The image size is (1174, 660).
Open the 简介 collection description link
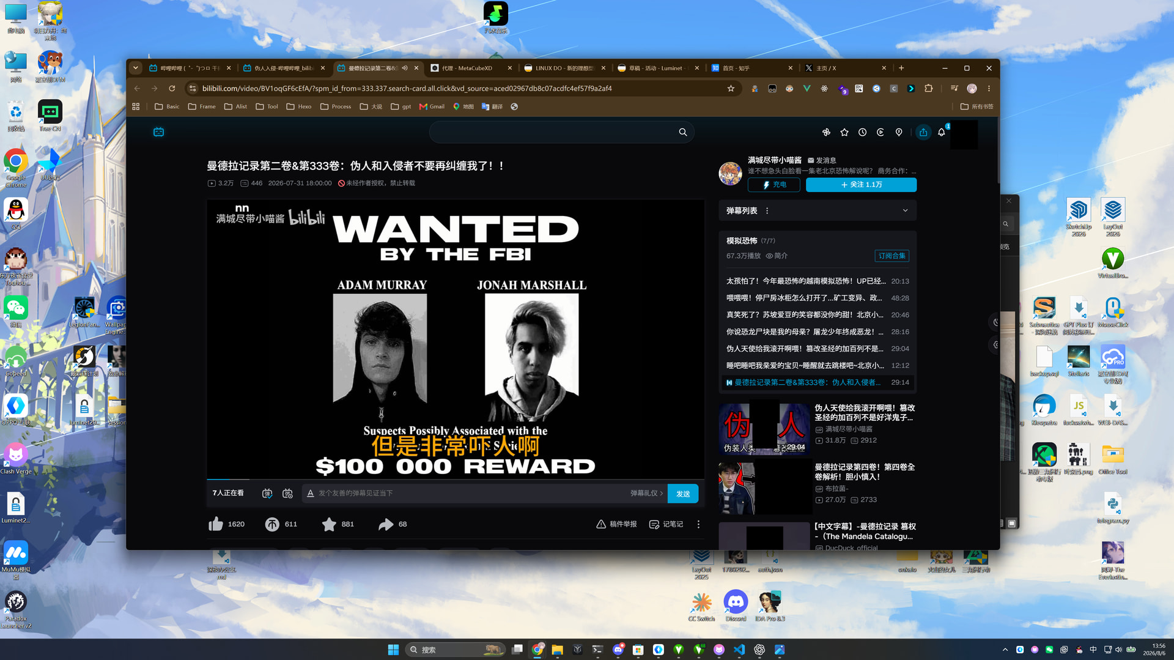point(777,256)
